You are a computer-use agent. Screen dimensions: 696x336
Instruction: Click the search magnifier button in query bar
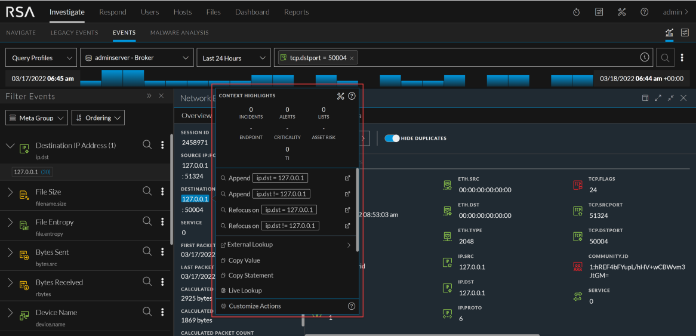(x=665, y=58)
